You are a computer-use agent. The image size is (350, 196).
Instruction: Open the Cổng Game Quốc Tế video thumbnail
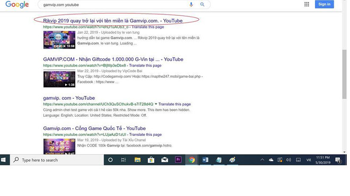pyautogui.click(x=59, y=146)
